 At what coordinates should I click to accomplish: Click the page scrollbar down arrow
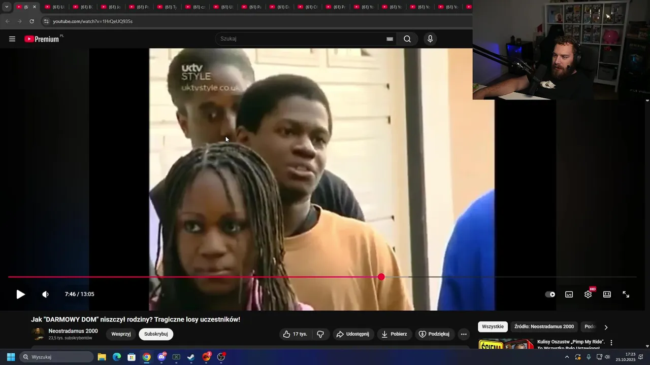coord(647,346)
